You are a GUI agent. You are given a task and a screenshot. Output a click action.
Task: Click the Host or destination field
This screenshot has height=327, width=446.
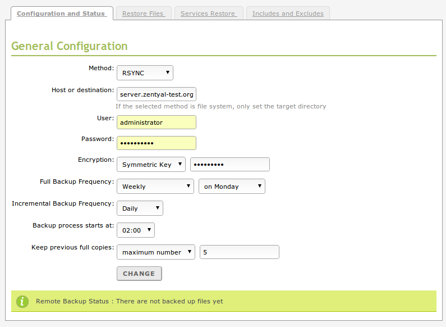pos(157,94)
